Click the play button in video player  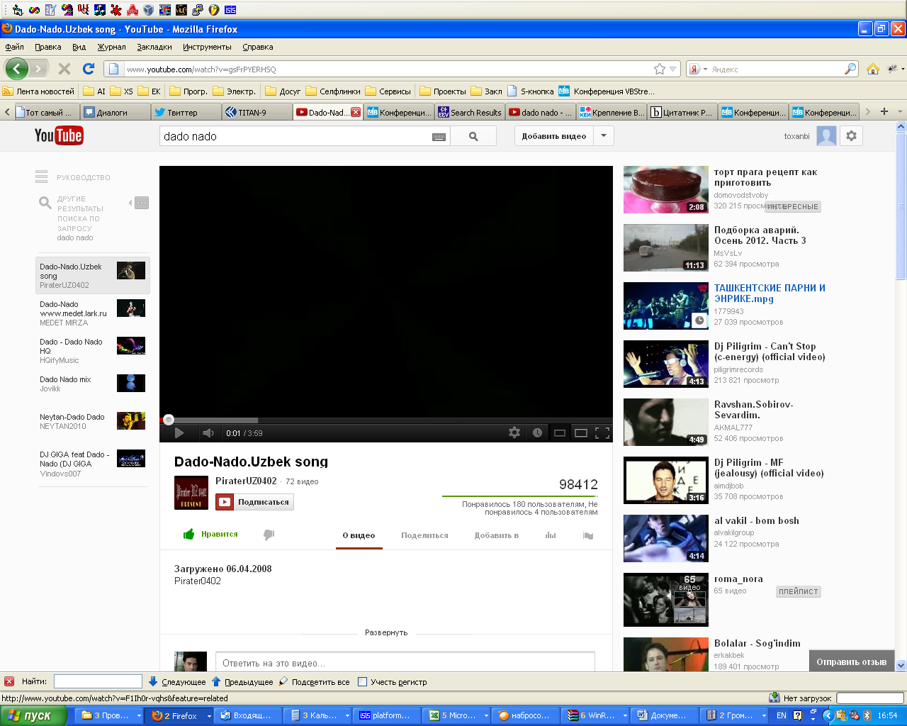click(x=179, y=433)
